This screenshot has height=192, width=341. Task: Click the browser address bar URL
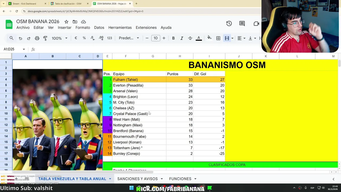pyautogui.click(x=86, y=11)
